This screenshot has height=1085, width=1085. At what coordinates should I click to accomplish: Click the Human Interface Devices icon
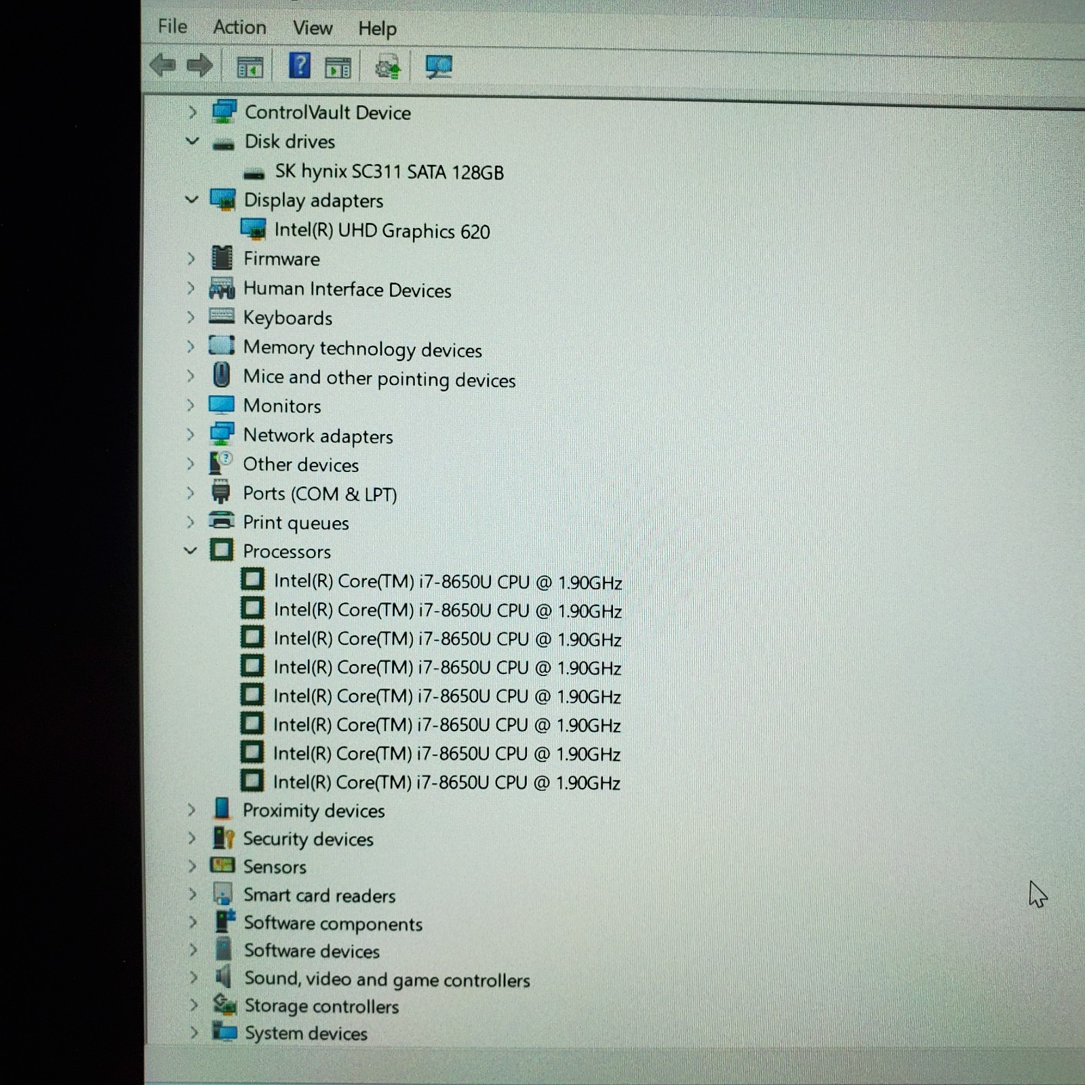(x=222, y=288)
